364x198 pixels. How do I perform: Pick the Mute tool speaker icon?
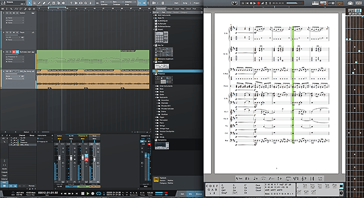point(64,3)
